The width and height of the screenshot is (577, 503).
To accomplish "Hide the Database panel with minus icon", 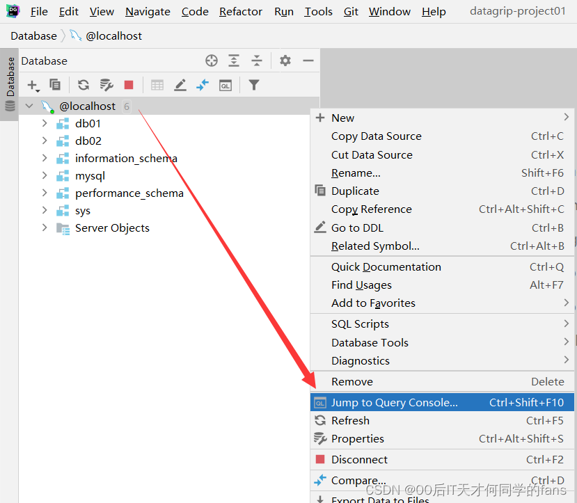I will 308,61.
